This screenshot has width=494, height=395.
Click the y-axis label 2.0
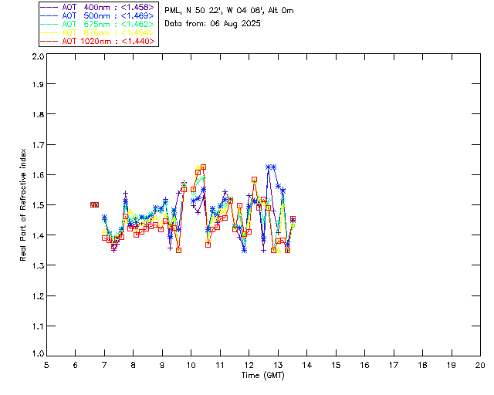click(38, 56)
